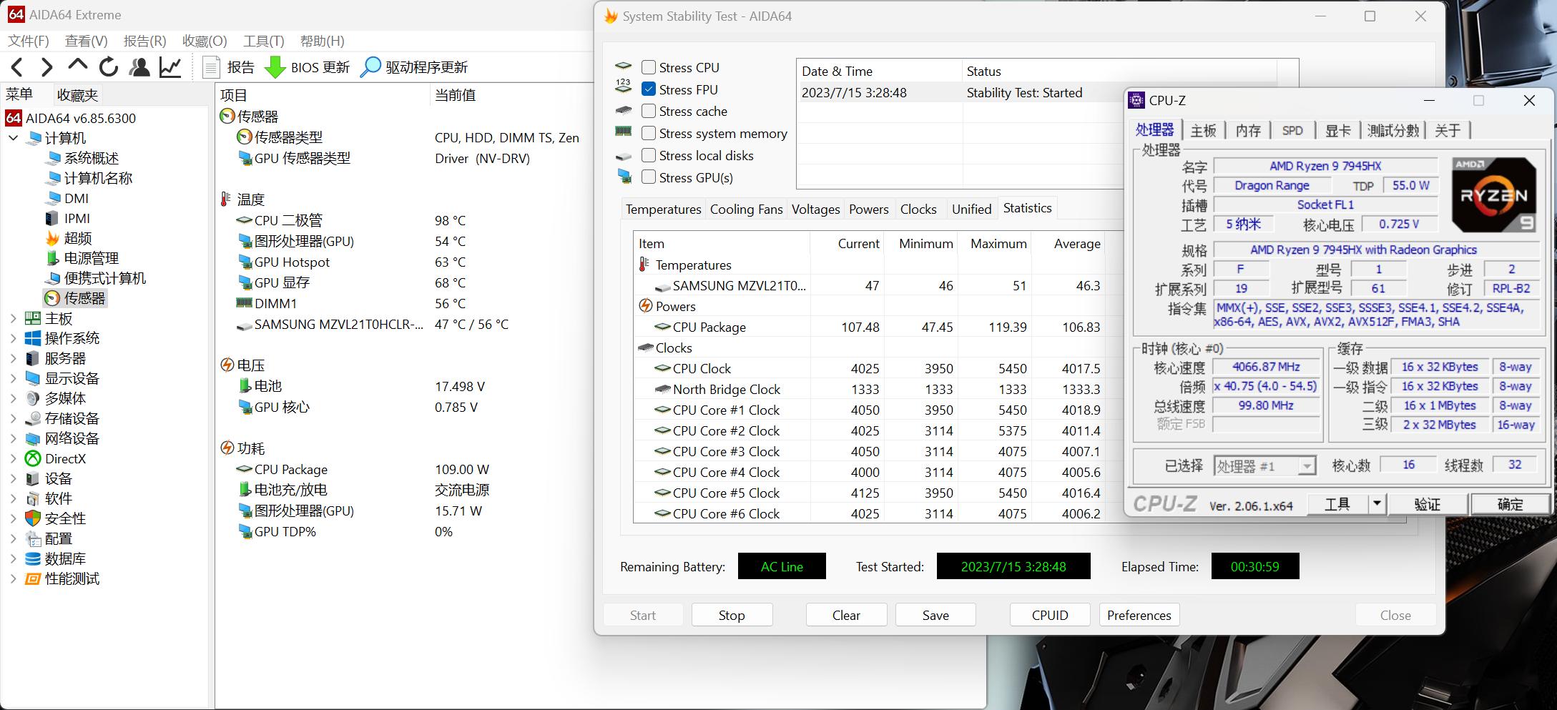1557x710 pixels.
Task: Collapse the 计算机 tree node
Action: 13,138
